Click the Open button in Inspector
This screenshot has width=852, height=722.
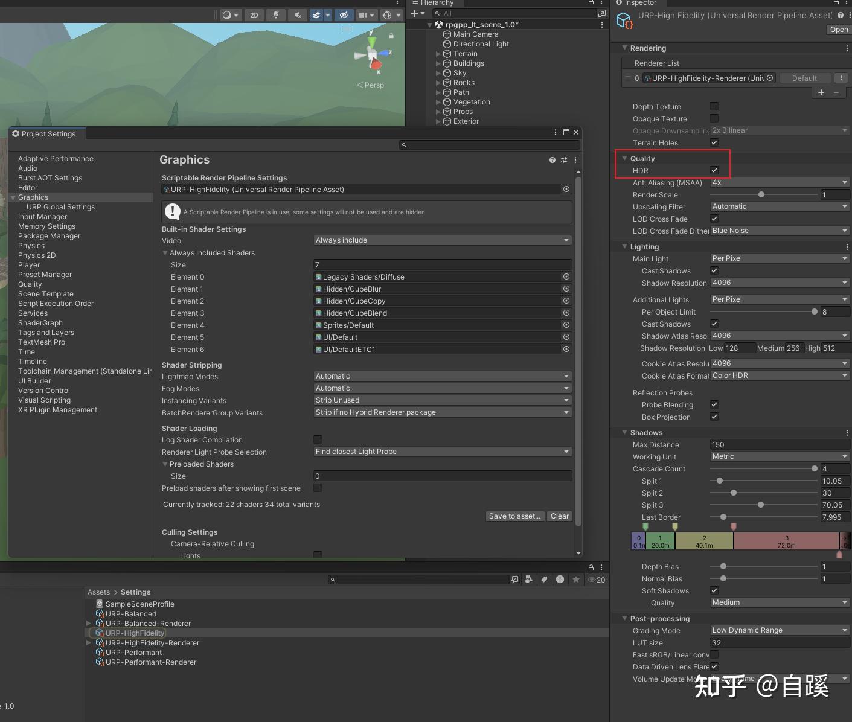point(839,30)
